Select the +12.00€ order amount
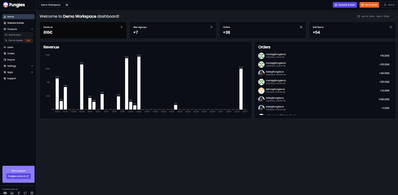The image size is (398, 195). [384, 91]
